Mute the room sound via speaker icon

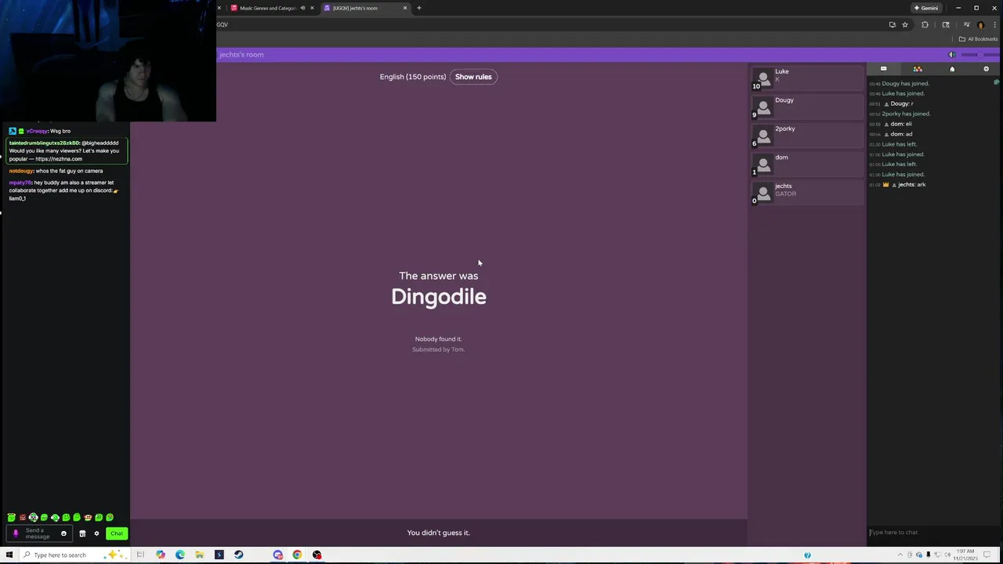point(952,55)
